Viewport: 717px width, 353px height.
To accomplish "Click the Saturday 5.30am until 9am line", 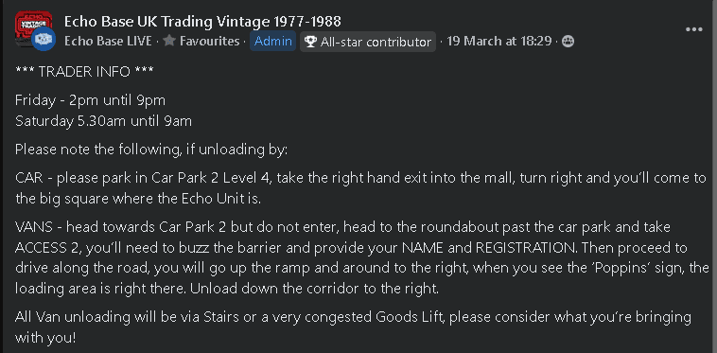I will coord(103,121).
